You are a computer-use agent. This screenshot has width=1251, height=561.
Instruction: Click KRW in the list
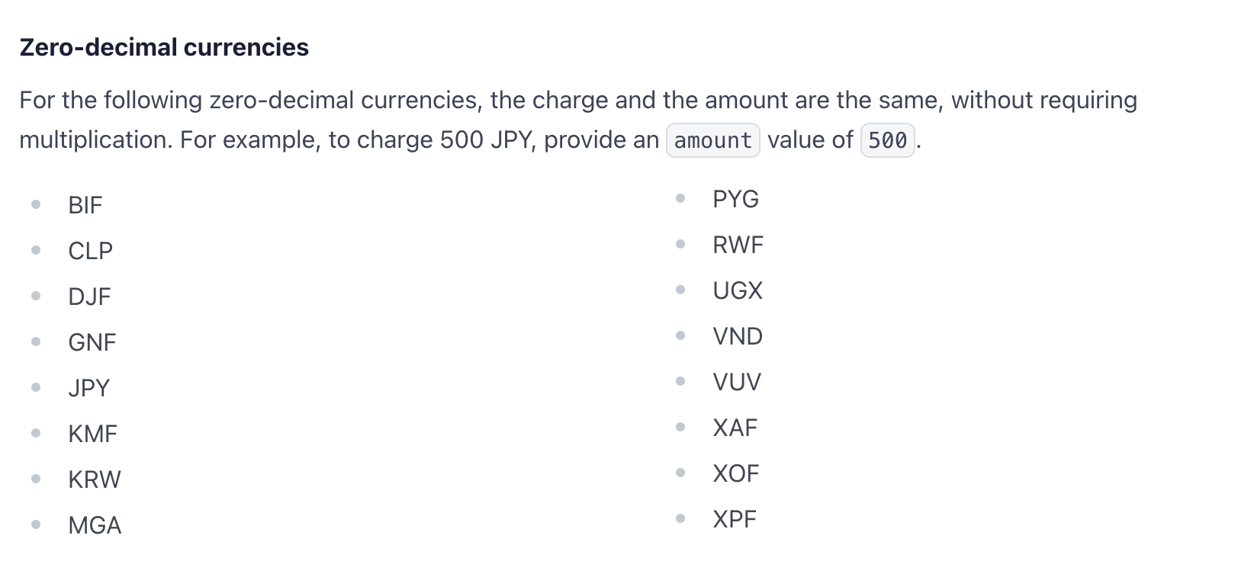[x=95, y=479]
